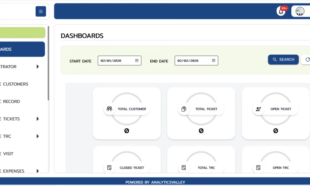The width and height of the screenshot is (310, 186).
Task: Open the Customers sidebar item
Action: [22, 84]
